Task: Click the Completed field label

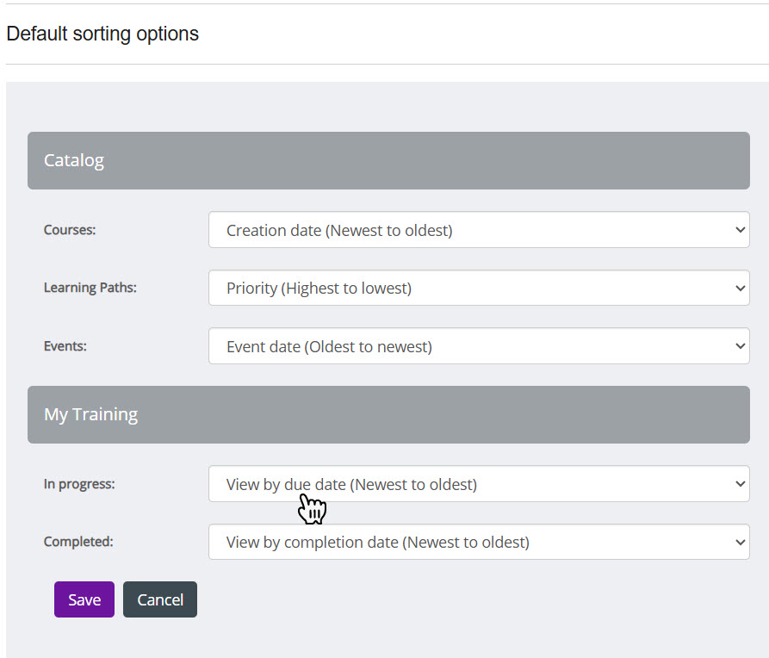Action: tap(78, 542)
